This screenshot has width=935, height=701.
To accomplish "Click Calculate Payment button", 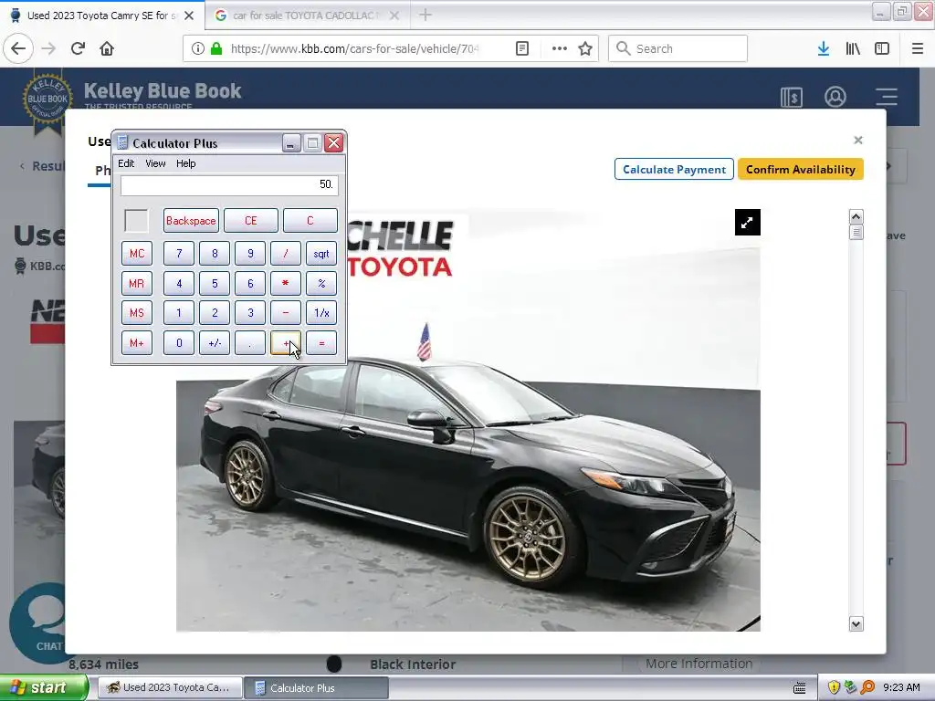I will point(674,169).
